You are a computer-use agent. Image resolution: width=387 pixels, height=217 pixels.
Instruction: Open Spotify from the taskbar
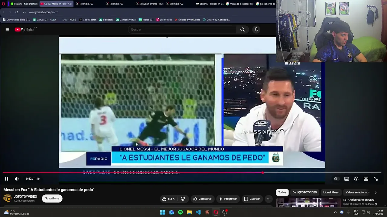click(180, 212)
